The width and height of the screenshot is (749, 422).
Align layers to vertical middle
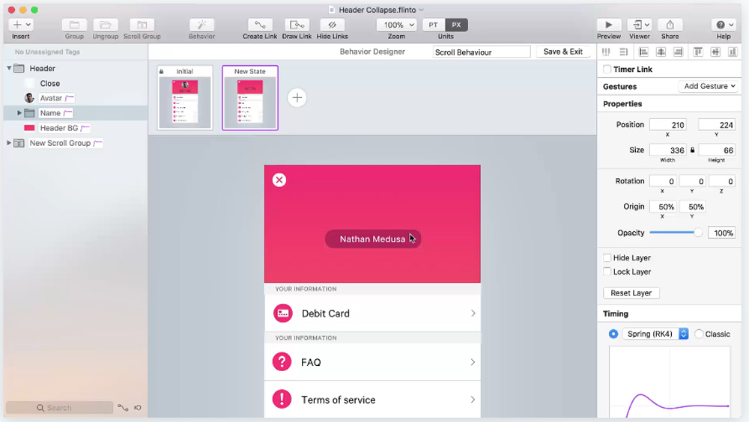point(715,52)
